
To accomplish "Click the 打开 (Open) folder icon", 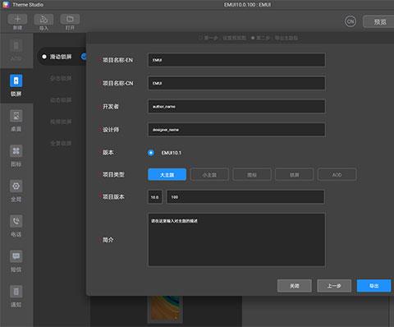I will coord(70,19).
